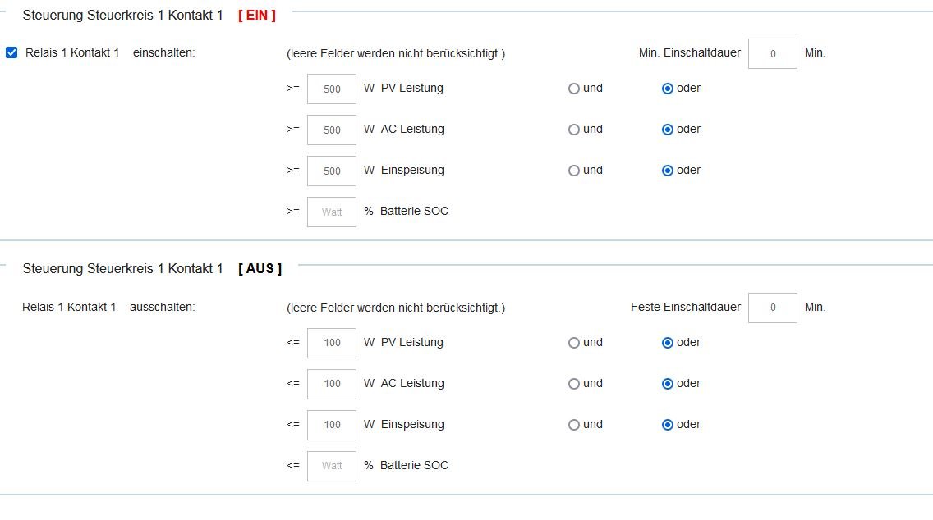This screenshot has width=933, height=520.
Task: Uncheck the Relais 1 Kontakt 1 checkbox
Action: tap(11, 53)
